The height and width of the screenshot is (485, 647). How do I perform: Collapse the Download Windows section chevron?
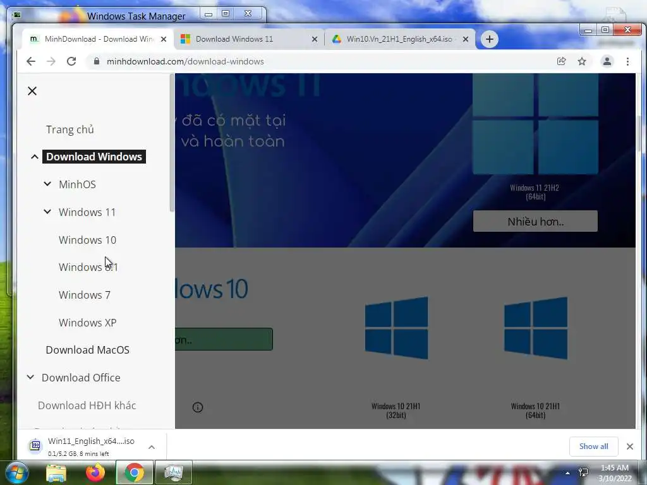click(x=35, y=157)
